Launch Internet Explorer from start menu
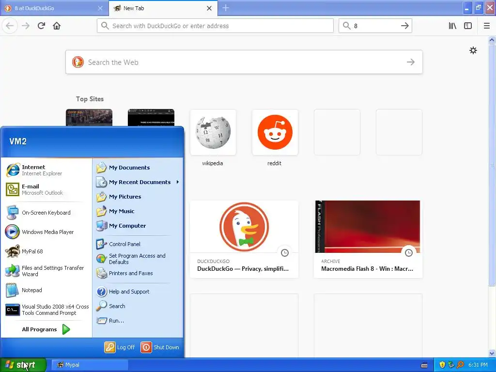The image size is (496, 372). (x=46, y=170)
